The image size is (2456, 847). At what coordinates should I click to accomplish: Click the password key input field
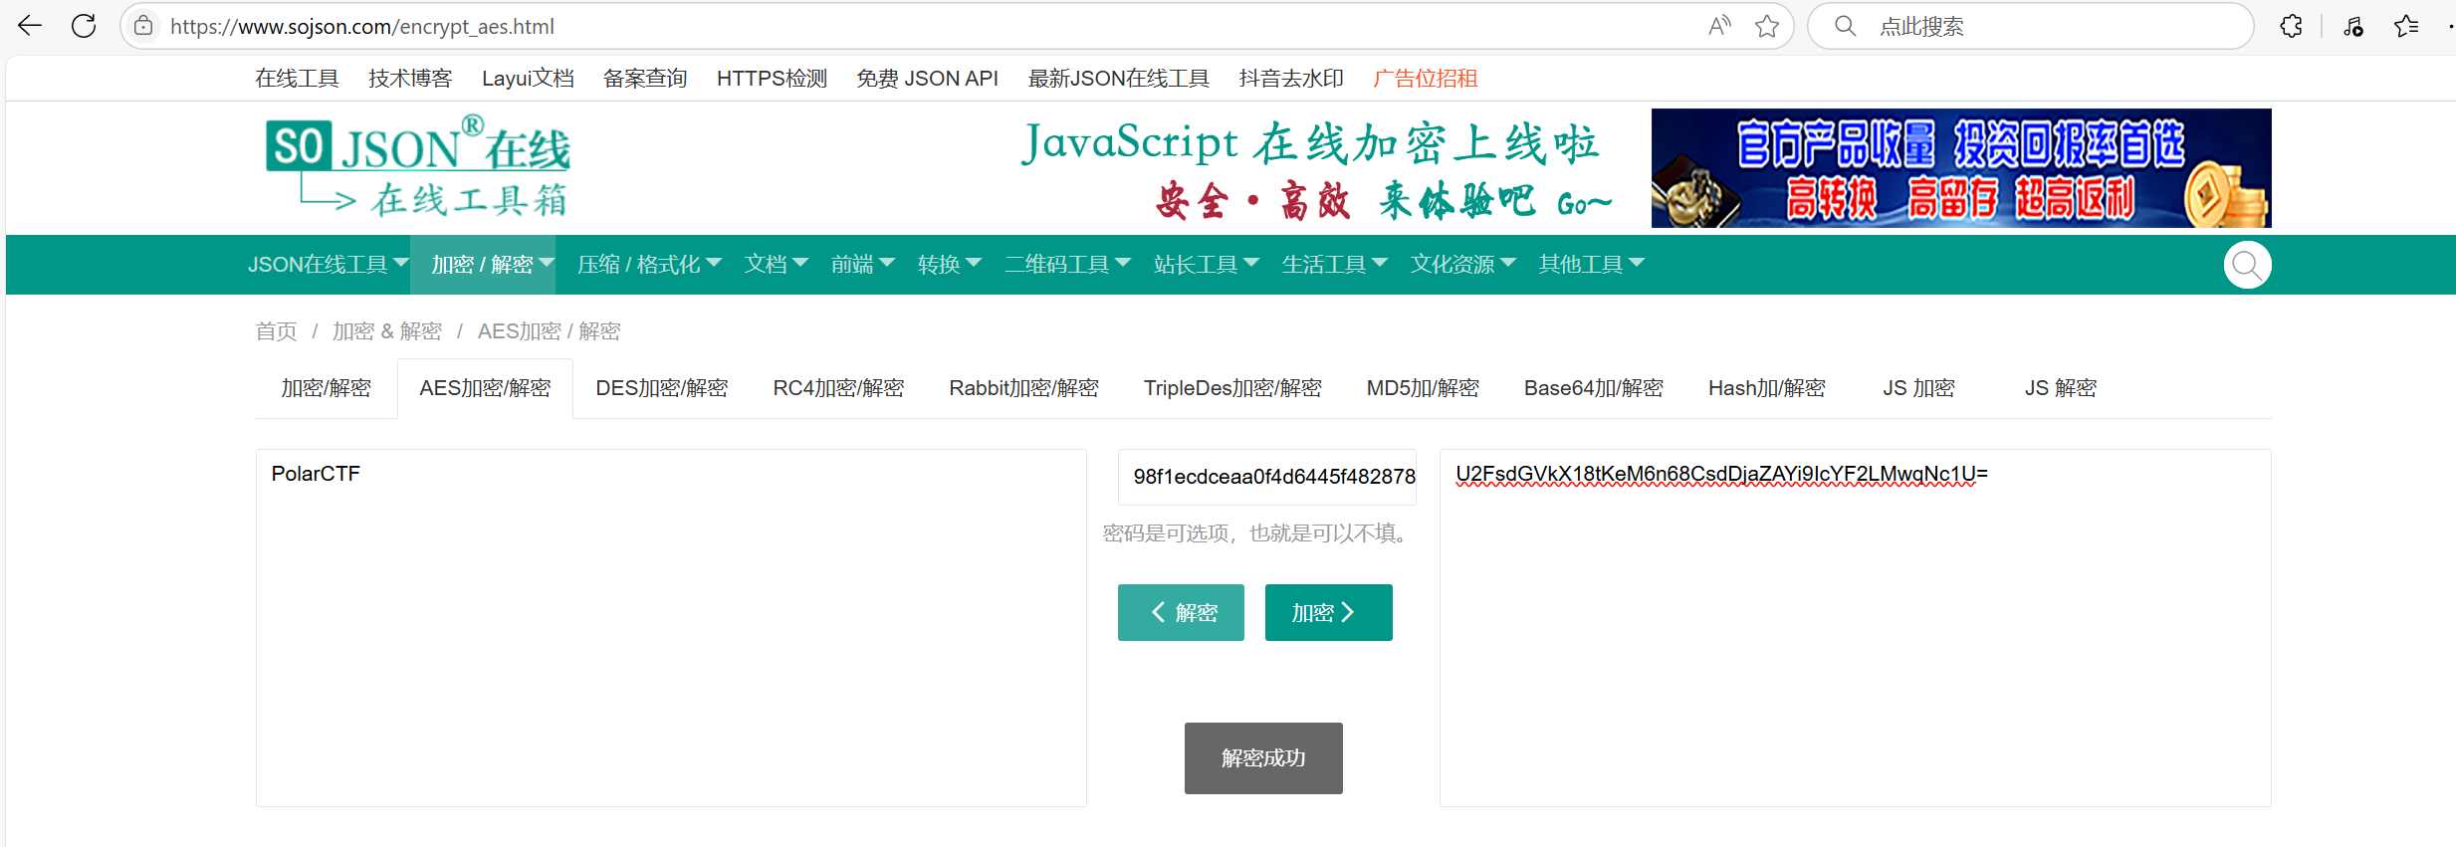[1266, 477]
